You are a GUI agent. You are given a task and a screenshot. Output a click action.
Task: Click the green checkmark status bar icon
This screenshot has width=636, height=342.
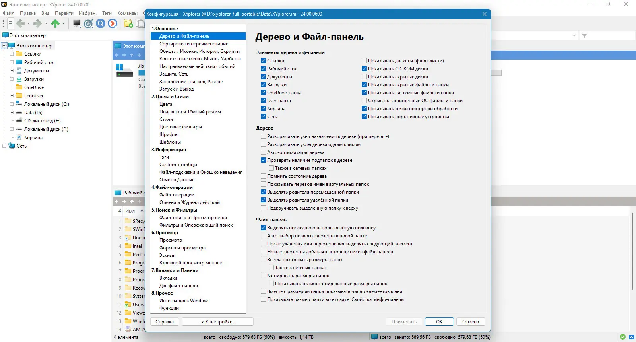(x=623, y=337)
